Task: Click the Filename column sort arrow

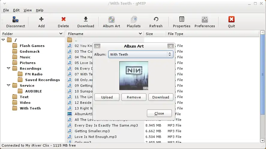Action: click(140, 34)
